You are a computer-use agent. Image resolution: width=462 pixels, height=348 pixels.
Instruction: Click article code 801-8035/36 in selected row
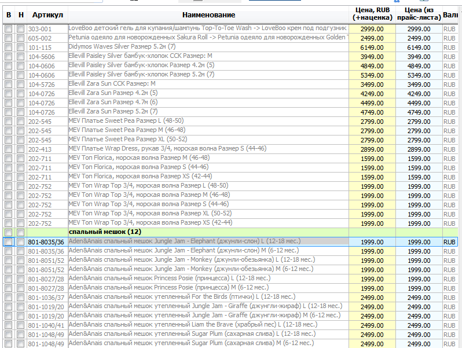tap(46, 242)
